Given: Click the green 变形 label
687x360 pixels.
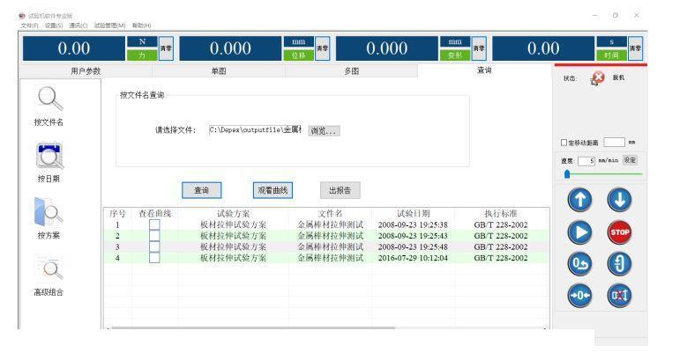Looking at the screenshot, I should pos(455,55).
